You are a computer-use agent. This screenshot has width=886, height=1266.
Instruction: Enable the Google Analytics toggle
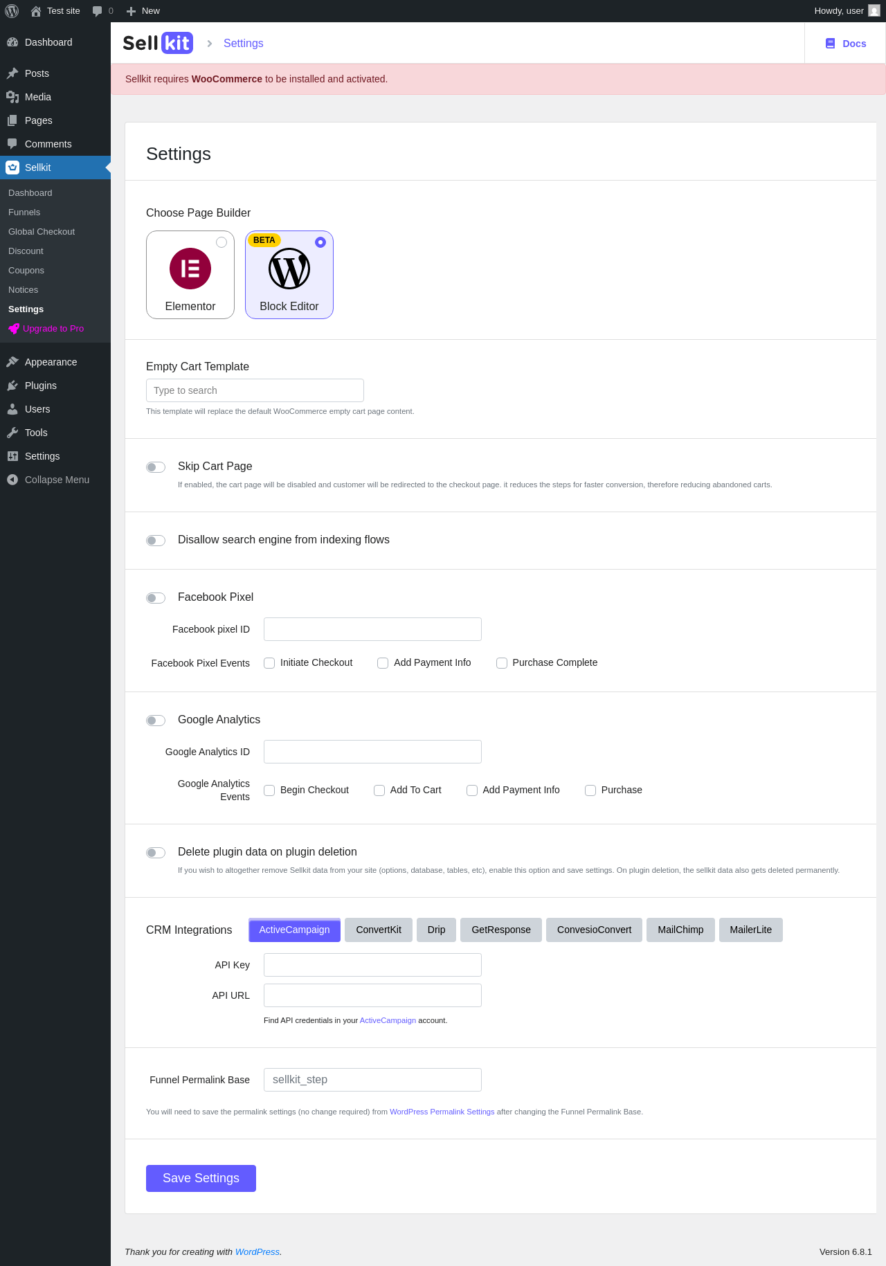(x=156, y=721)
